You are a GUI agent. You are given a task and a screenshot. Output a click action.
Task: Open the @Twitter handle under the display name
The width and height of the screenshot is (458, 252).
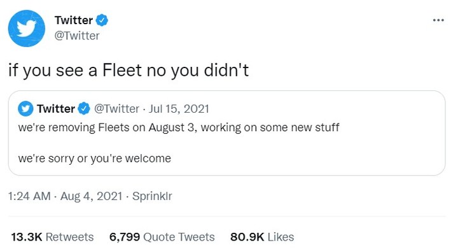(77, 36)
